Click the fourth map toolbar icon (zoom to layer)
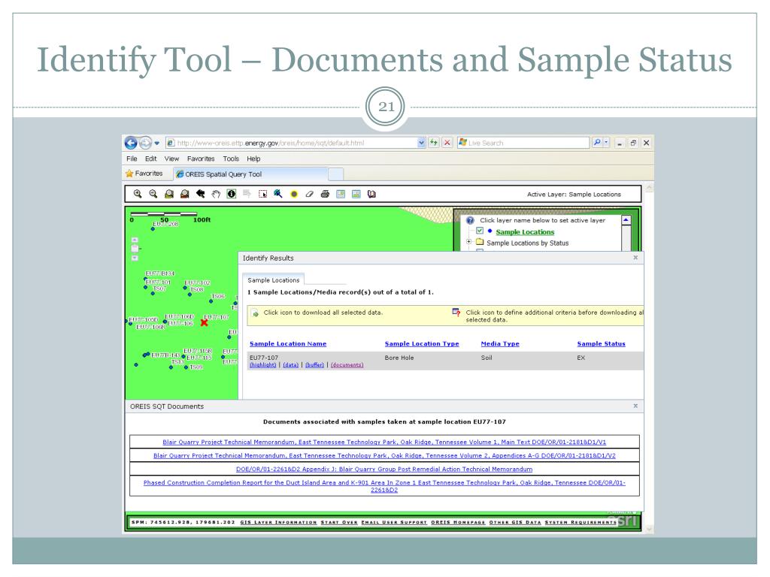 pos(185,194)
